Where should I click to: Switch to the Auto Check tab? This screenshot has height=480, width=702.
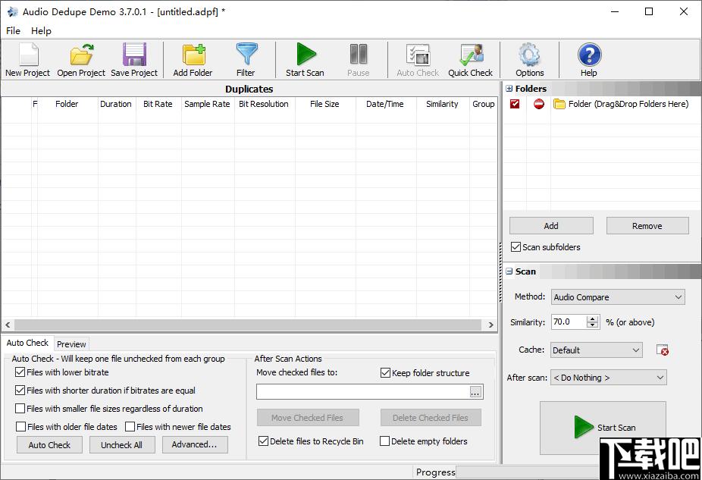tap(27, 343)
